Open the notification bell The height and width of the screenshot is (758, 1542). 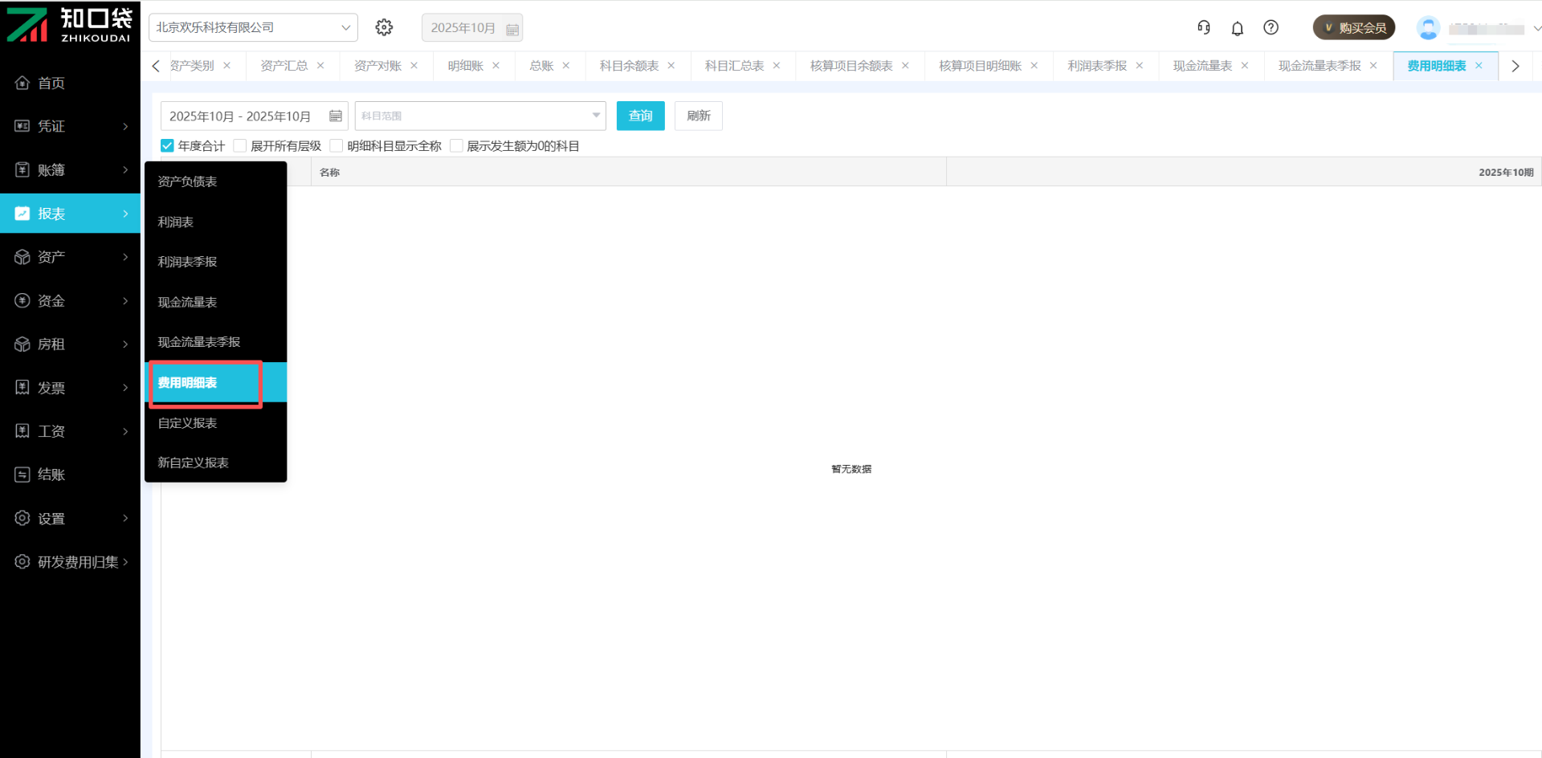coord(1237,28)
